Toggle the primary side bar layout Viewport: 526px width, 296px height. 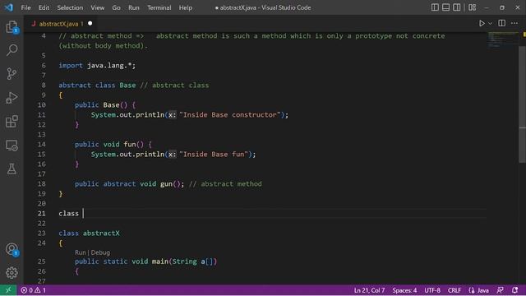click(x=435, y=7)
